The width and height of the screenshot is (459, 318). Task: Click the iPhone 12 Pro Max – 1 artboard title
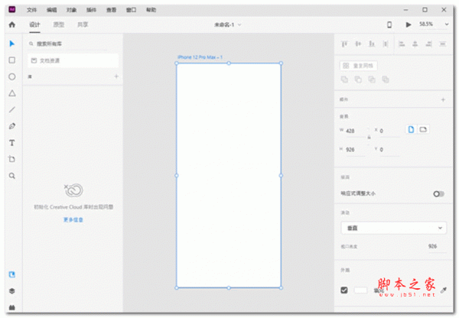click(200, 57)
